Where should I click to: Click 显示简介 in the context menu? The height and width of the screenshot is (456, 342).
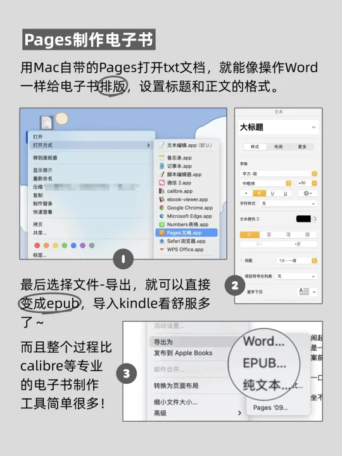click(92, 170)
